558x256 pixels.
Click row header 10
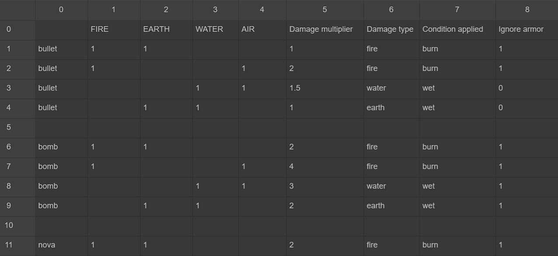point(17,225)
